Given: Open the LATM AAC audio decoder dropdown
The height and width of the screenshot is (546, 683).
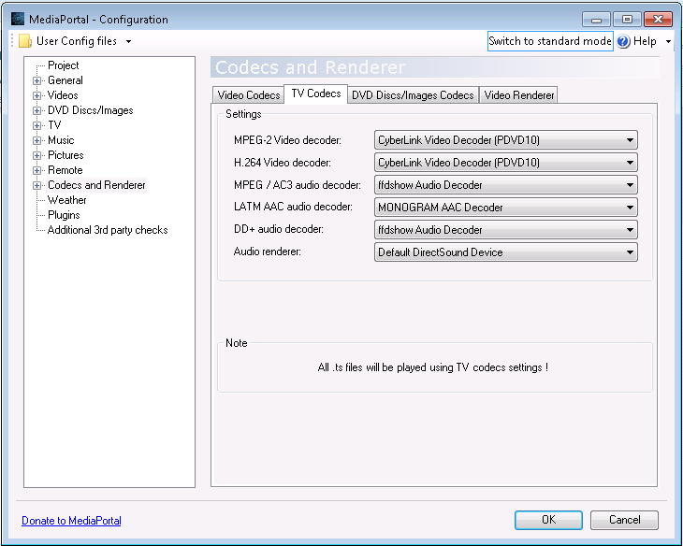Looking at the screenshot, I should [x=505, y=208].
